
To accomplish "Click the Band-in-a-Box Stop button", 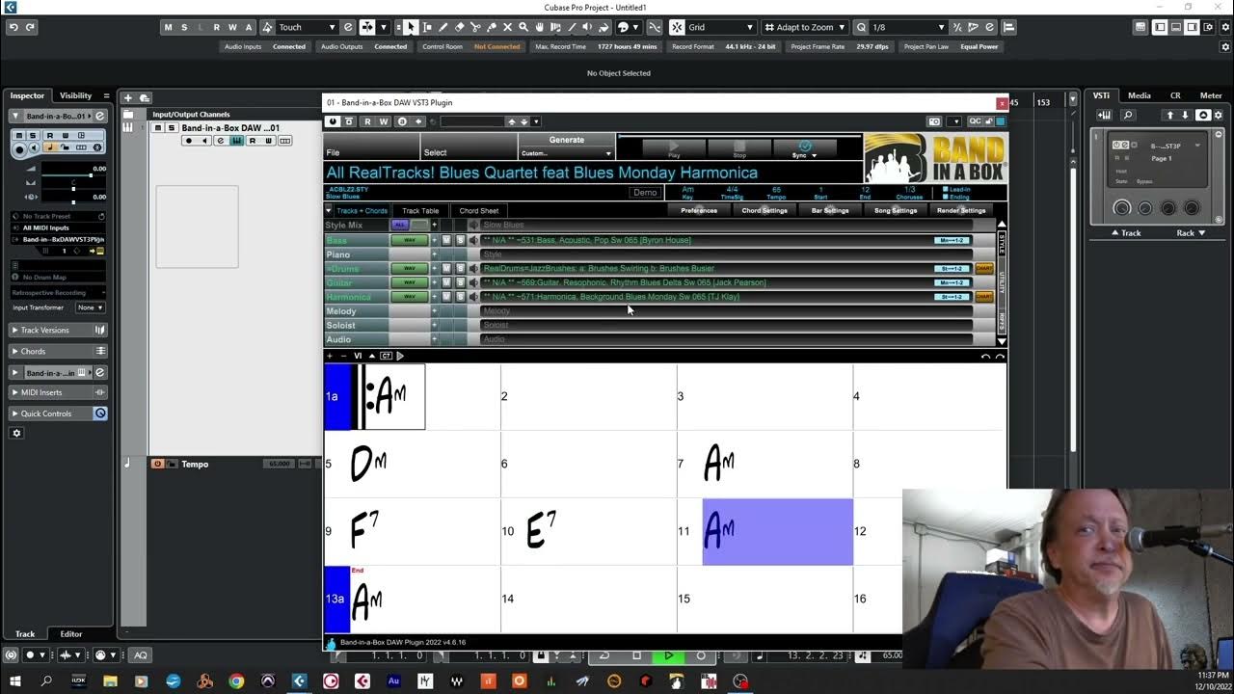I will click(739, 148).
